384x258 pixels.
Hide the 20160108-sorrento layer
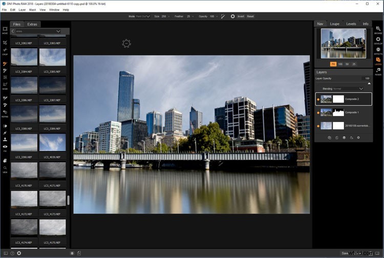318,126
